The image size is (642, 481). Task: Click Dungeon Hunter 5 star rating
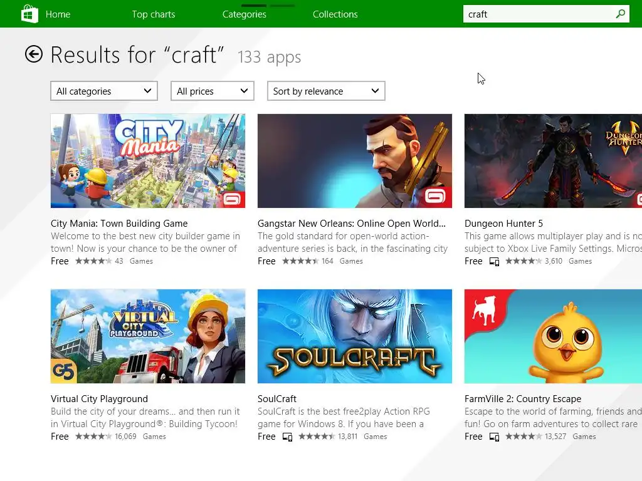(x=524, y=261)
